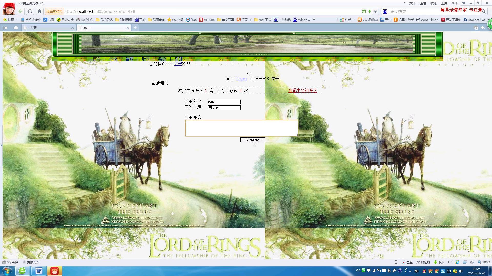
Task: Click the 您的评论 text area
Action: (242, 128)
